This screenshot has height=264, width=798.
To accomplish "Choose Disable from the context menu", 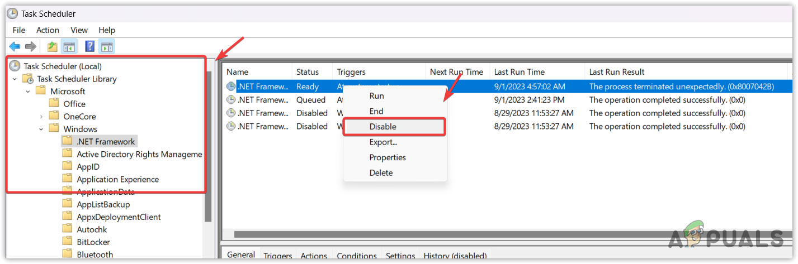I will pyautogui.click(x=395, y=127).
